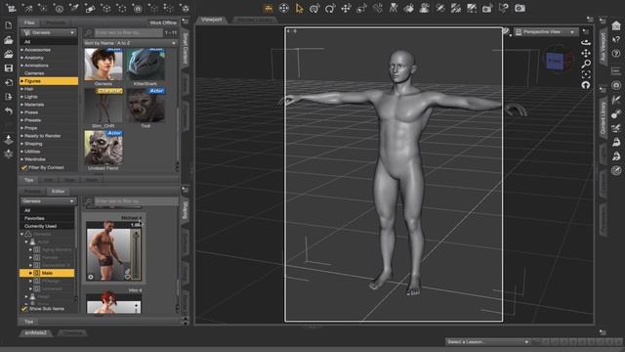Click the Files panel search filter field

[x=128, y=32]
